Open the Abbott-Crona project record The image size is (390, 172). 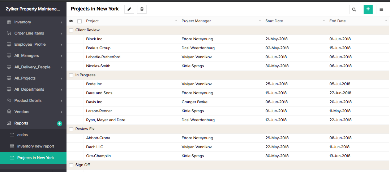98,138
